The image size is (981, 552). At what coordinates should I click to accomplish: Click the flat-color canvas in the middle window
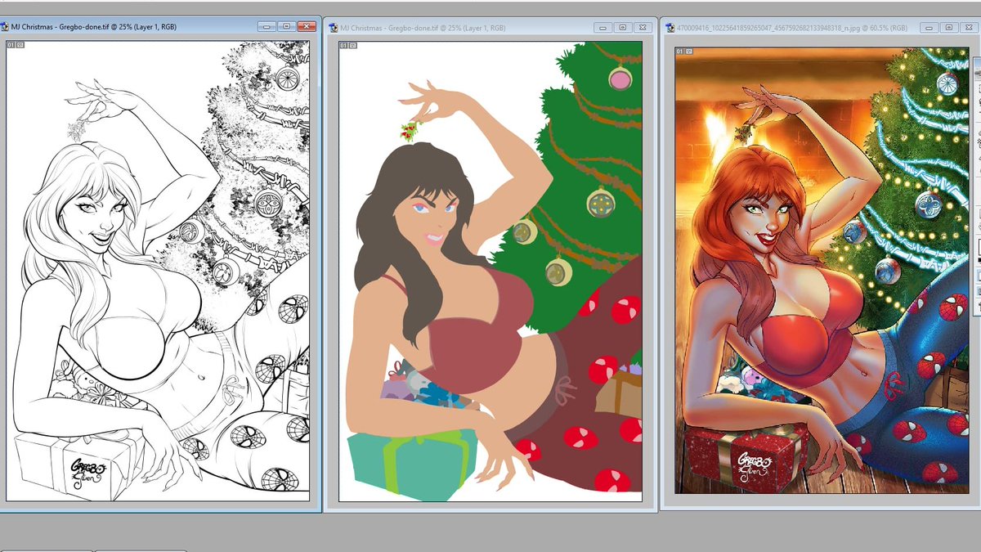click(490, 271)
